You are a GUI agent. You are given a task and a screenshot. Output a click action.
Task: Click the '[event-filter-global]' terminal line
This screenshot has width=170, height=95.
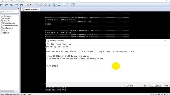click(x=82, y=35)
